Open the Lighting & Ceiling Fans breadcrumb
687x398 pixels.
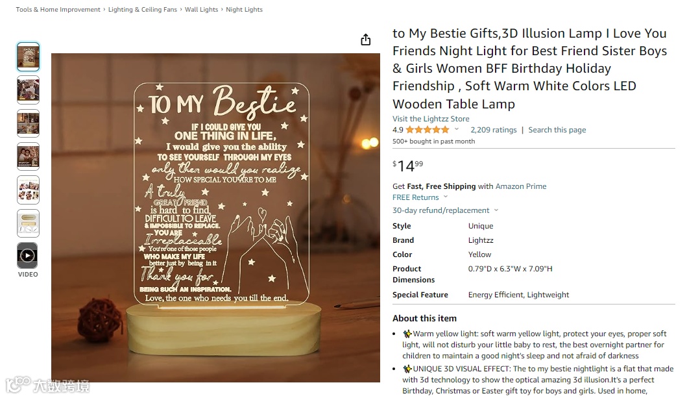pyautogui.click(x=143, y=10)
